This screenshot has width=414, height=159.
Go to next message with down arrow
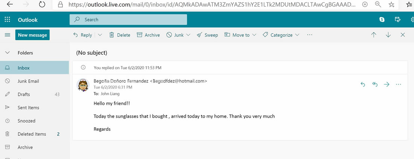[x=388, y=35]
